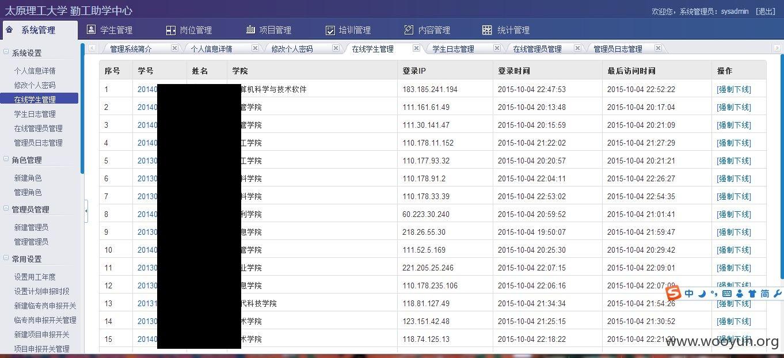This screenshot has height=358, width=784.
Task: Switch to the 管理系统简介 tab
Action: [131, 49]
